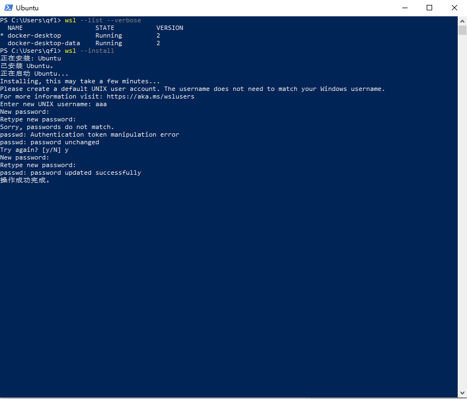This screenshot has height=399, width=467.
Task: Click the maximize button
Action: pyautogui.click(x=429, y=8)
